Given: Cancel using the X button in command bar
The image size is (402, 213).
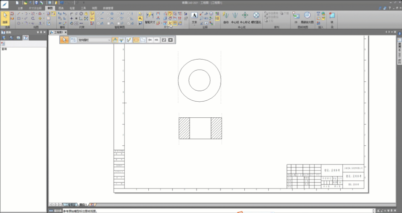Looking at the screenshot, I should (x=171, y=40).
